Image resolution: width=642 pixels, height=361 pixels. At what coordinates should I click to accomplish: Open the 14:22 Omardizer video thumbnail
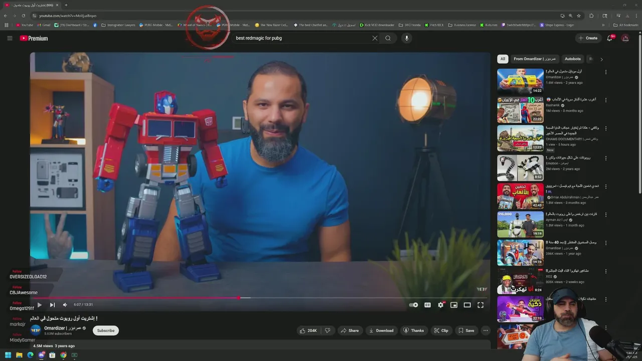(x=520, y=81)
